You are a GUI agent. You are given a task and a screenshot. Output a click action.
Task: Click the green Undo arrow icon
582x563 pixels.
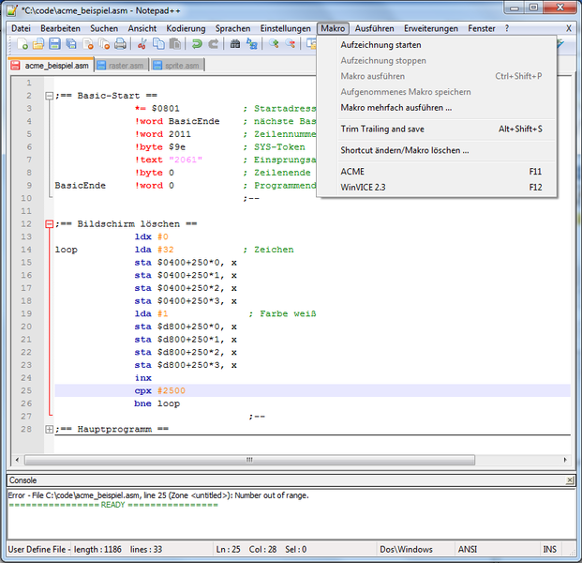point(197,44)
